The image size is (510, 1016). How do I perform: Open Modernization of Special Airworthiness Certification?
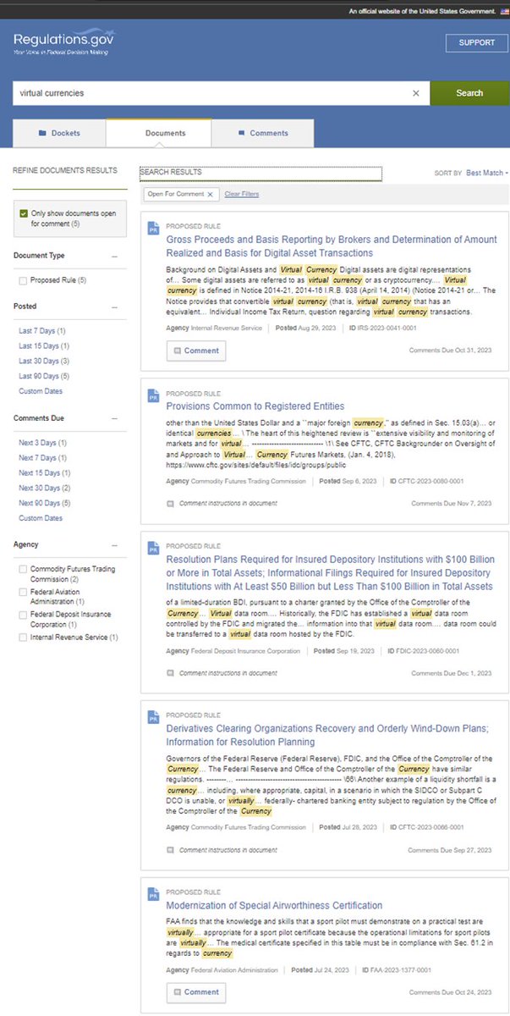(275, 905)
